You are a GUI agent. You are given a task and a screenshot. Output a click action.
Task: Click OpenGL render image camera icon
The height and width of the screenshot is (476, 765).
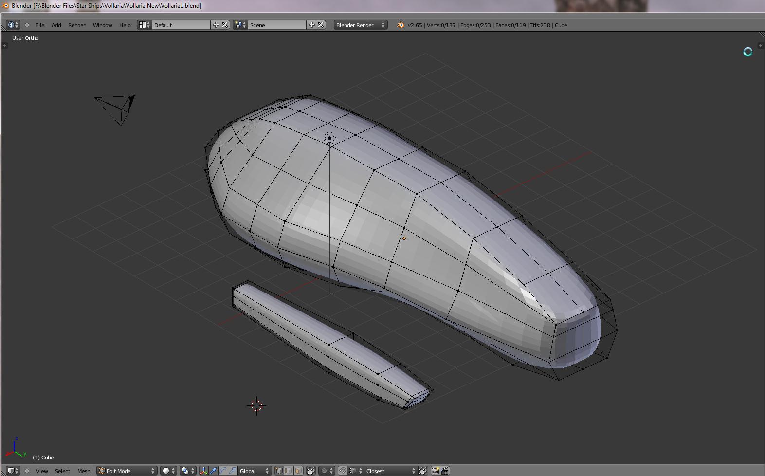pyautogui.click(x=435, y=471)
